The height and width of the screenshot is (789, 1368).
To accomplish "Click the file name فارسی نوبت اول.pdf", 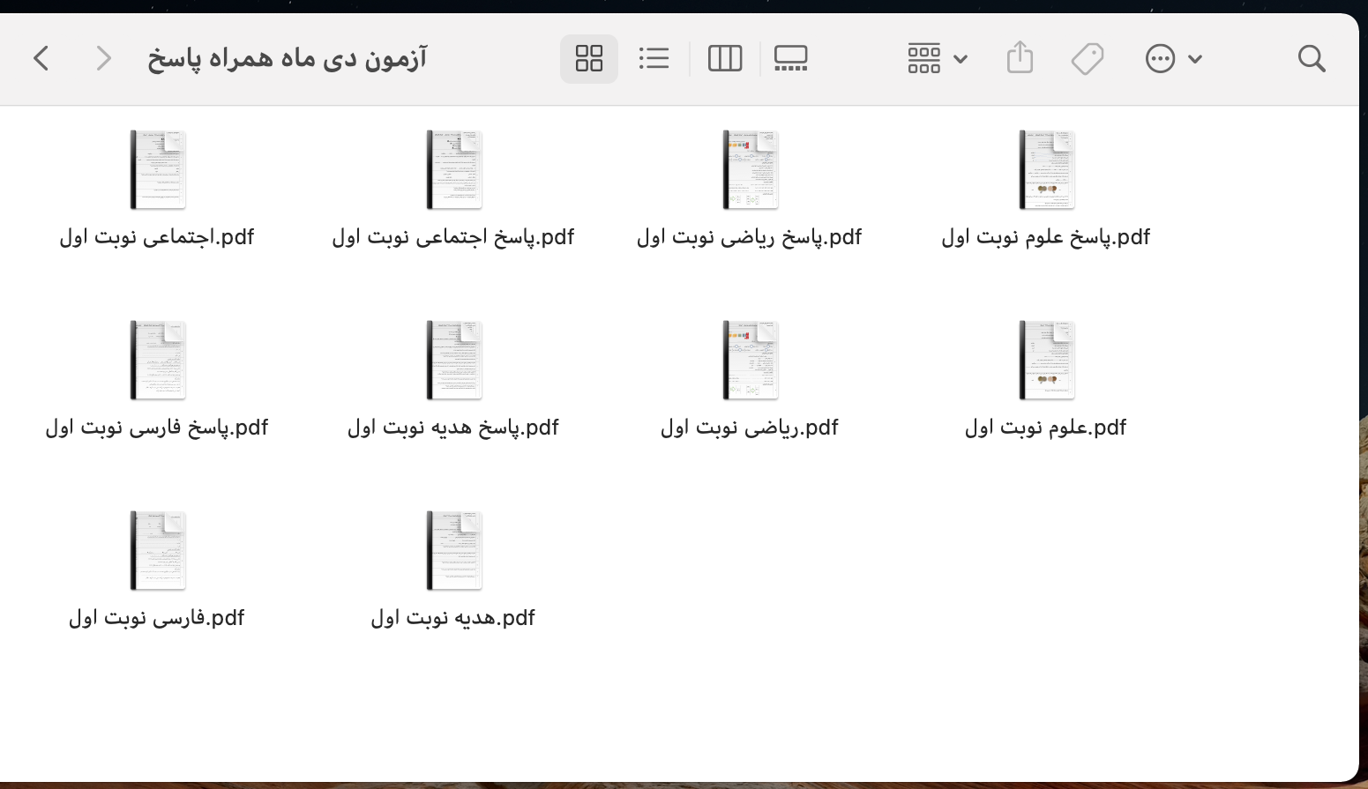I will (x=157, y=618).
